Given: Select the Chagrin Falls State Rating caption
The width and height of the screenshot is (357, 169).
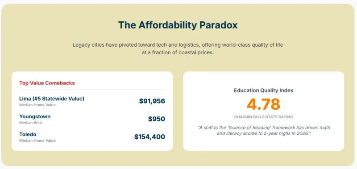Looking at the screenshot, I should 263,117.
